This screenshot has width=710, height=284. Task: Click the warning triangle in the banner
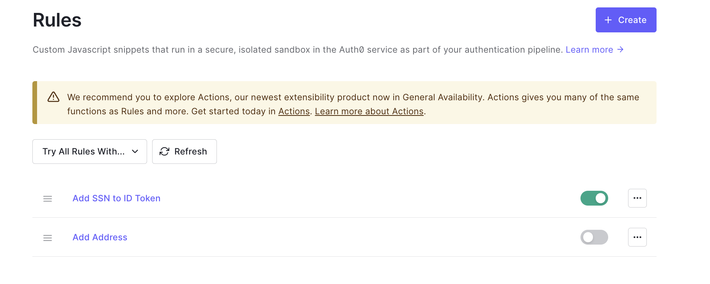[x=53, y=97]
